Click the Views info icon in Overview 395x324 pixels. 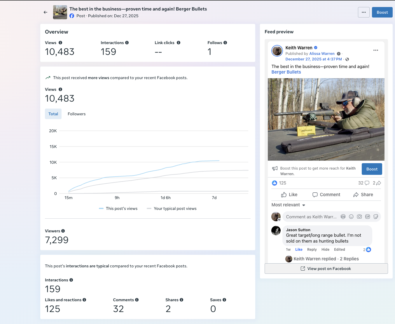tap(60, 43)
